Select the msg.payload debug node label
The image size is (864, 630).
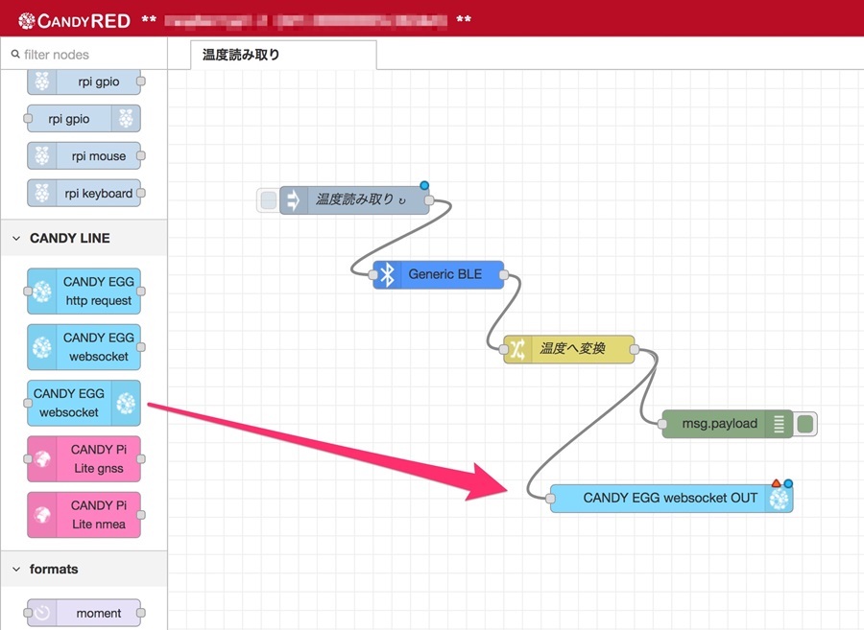tap(720, 423)
